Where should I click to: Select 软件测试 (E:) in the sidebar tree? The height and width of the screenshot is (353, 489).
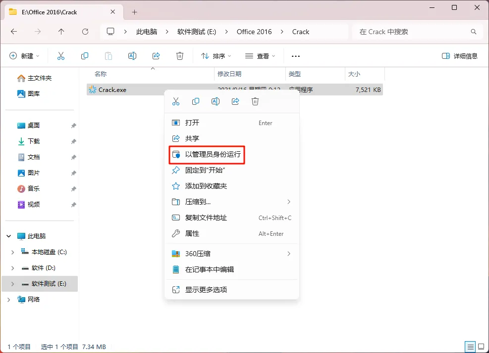click(x=40, y=284)
